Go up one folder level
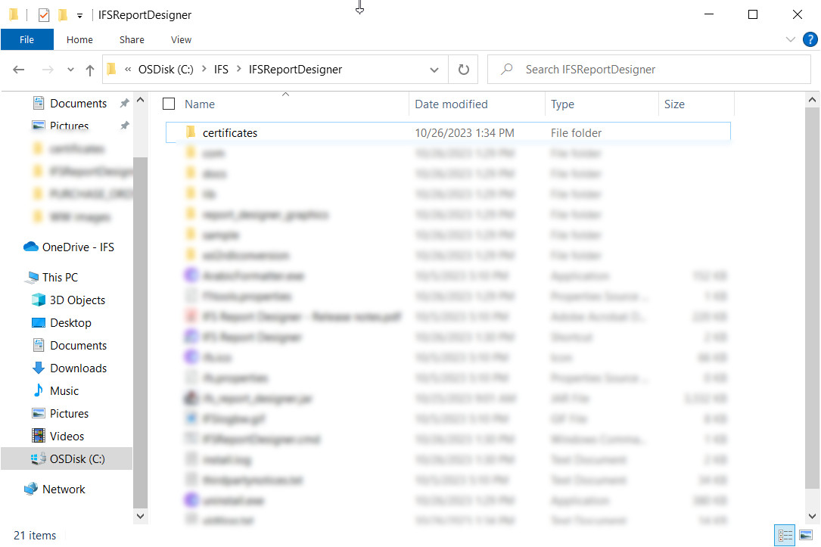Image resolution: width=821 pixels, height=547 pixels. 90,70
